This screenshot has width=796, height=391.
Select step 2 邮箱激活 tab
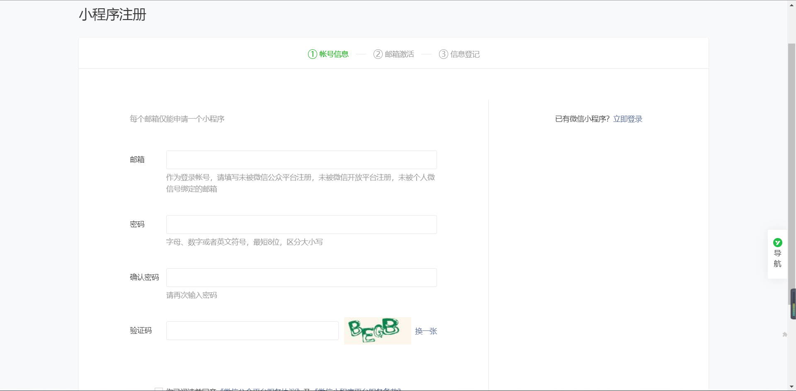tap(394, 54)
